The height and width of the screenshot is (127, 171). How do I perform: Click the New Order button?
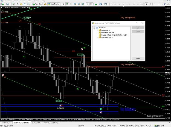tap(37, 4)
